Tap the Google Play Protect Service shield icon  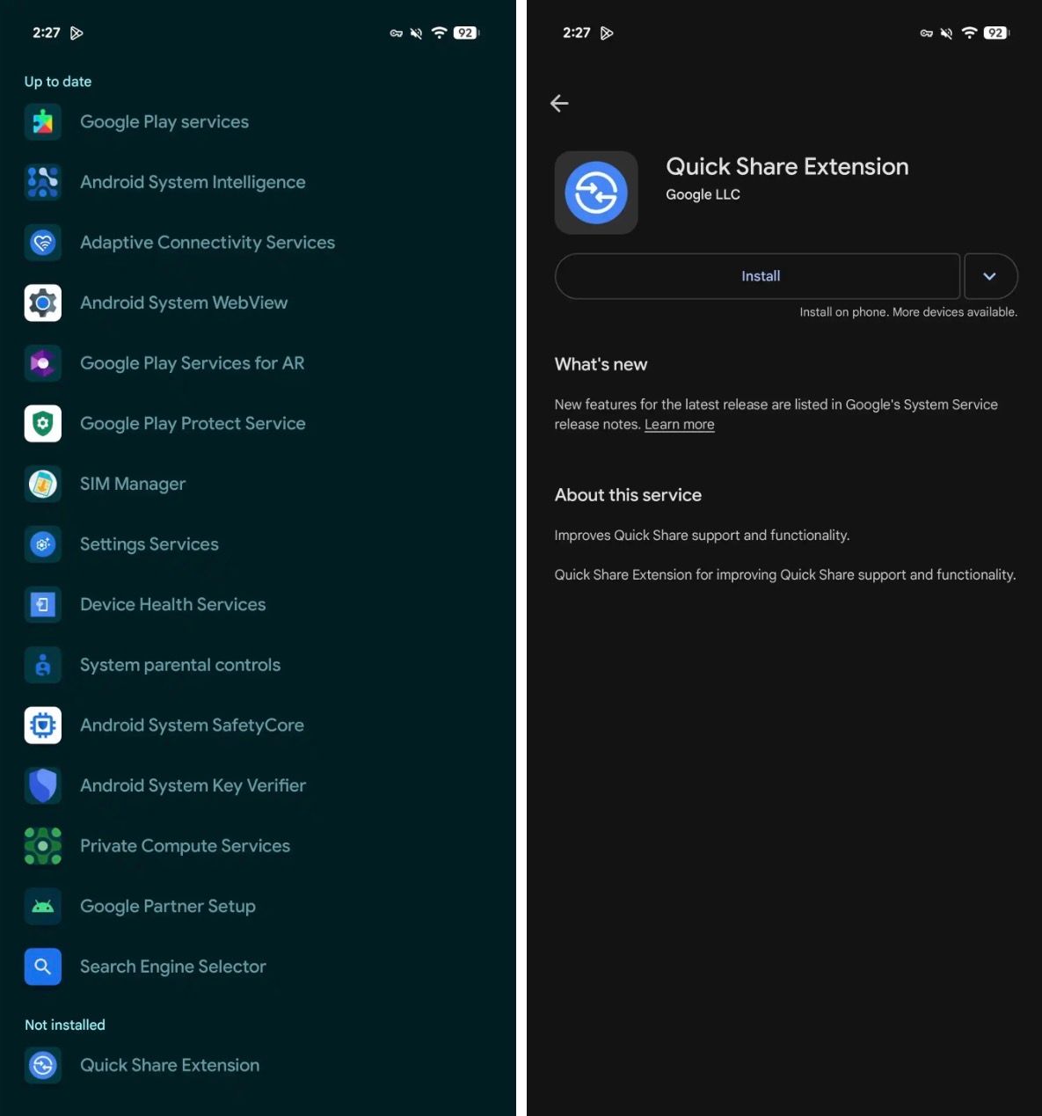click(42, 424)
